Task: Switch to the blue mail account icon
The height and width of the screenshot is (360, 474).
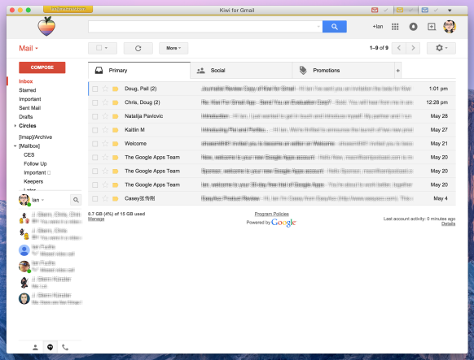Action: tap(424, 10)
